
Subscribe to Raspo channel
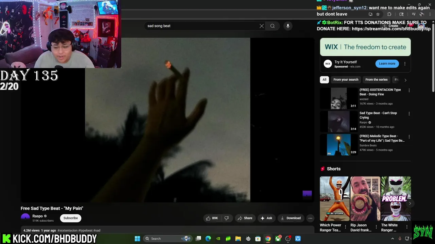pos(71,218)
